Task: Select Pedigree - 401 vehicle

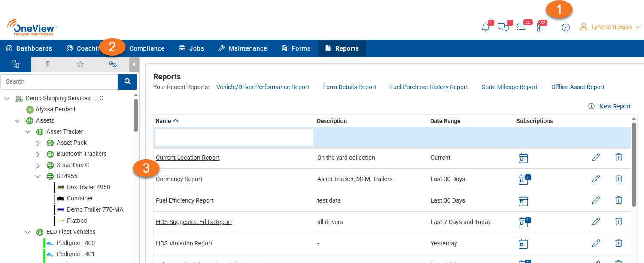Action: click(76, 254)
